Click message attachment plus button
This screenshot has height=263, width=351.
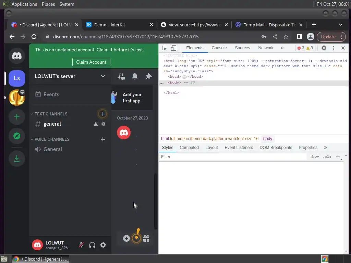click(x=126, y=238)
